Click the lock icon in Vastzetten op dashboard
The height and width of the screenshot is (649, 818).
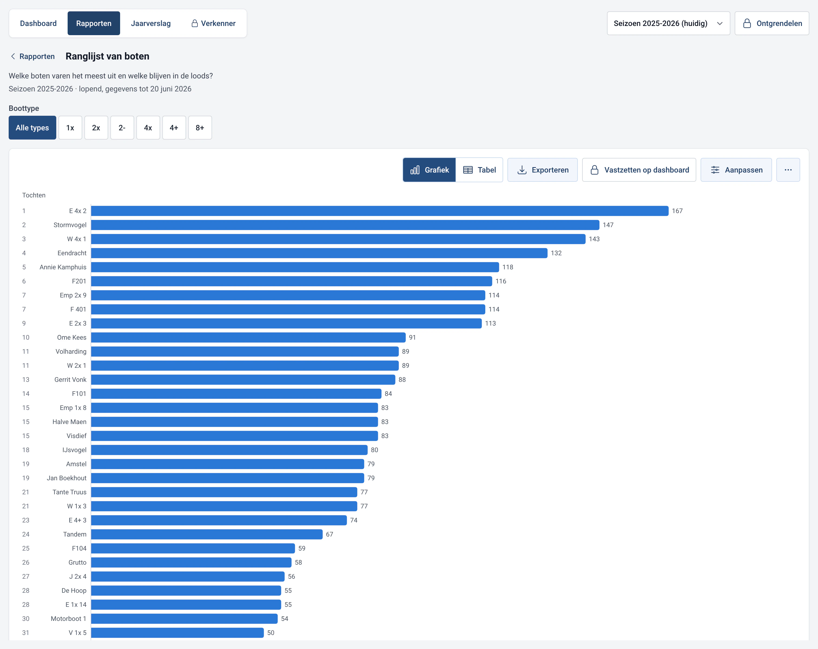(595, 170)
